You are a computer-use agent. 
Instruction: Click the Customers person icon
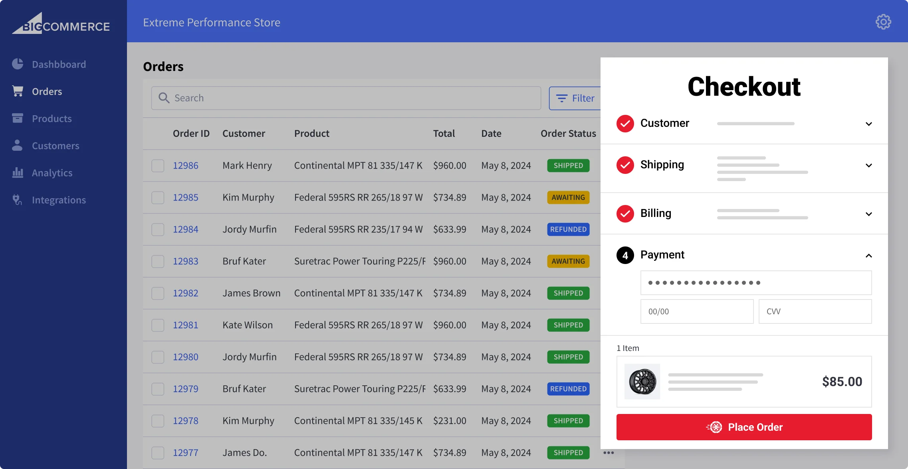(x=17, y=145)
